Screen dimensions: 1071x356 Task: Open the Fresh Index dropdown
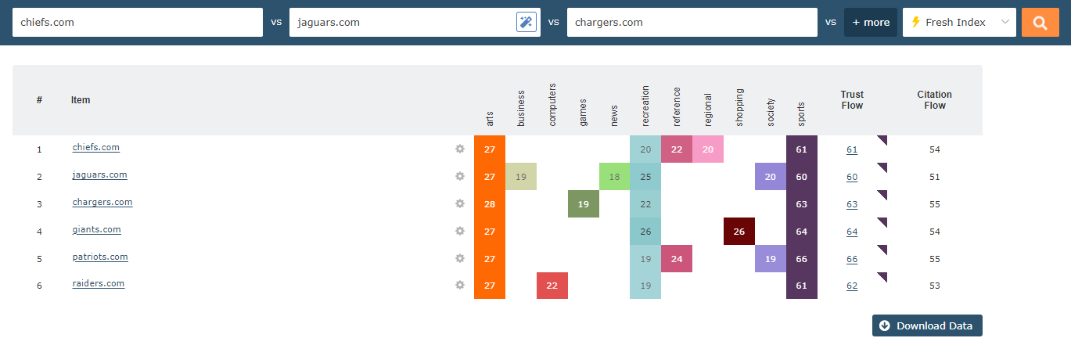(x=959, y=23)
